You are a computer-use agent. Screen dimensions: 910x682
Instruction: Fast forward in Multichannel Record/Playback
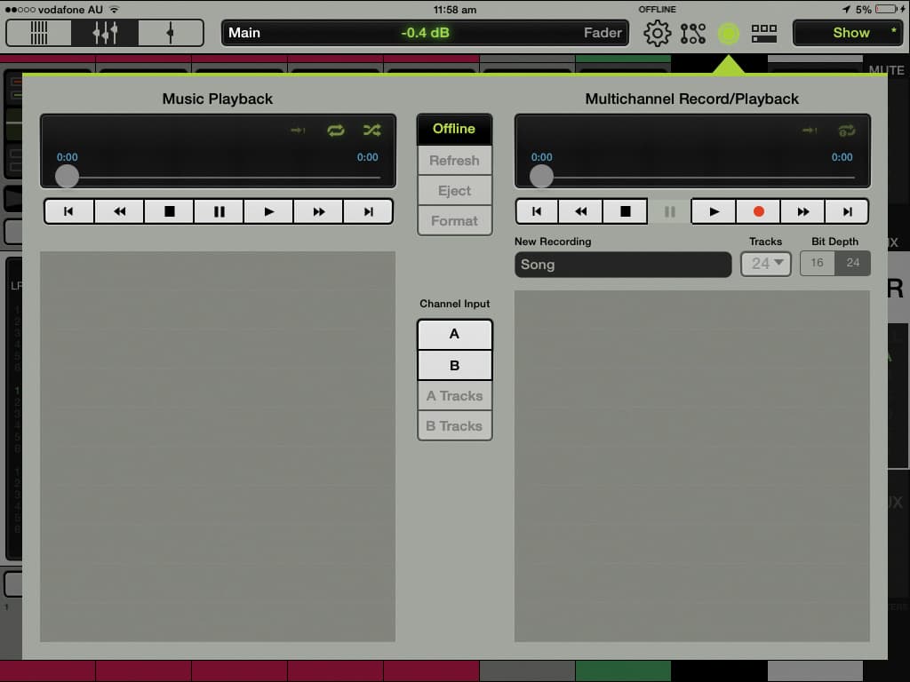pyautogui.click(x=802, y=211)
